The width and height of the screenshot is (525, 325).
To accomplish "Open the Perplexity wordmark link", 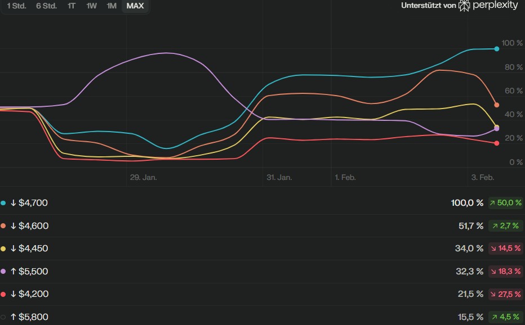I will tap(495, 6).
